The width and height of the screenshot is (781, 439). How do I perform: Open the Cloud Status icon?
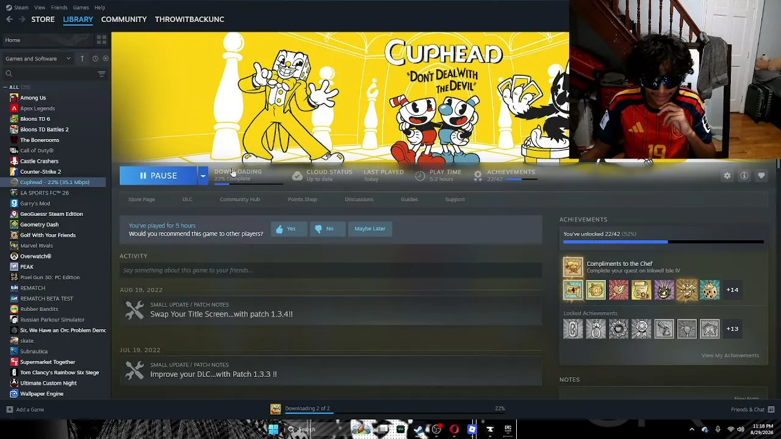pyautogui.click(x=297, y=176)
